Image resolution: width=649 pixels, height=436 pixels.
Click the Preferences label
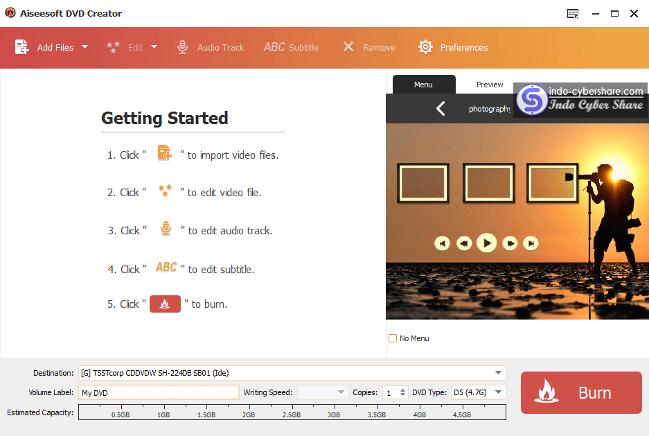[464, 48]
